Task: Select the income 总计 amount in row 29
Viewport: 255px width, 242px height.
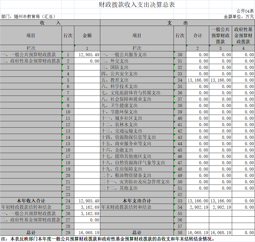Action: click(87, 233)
